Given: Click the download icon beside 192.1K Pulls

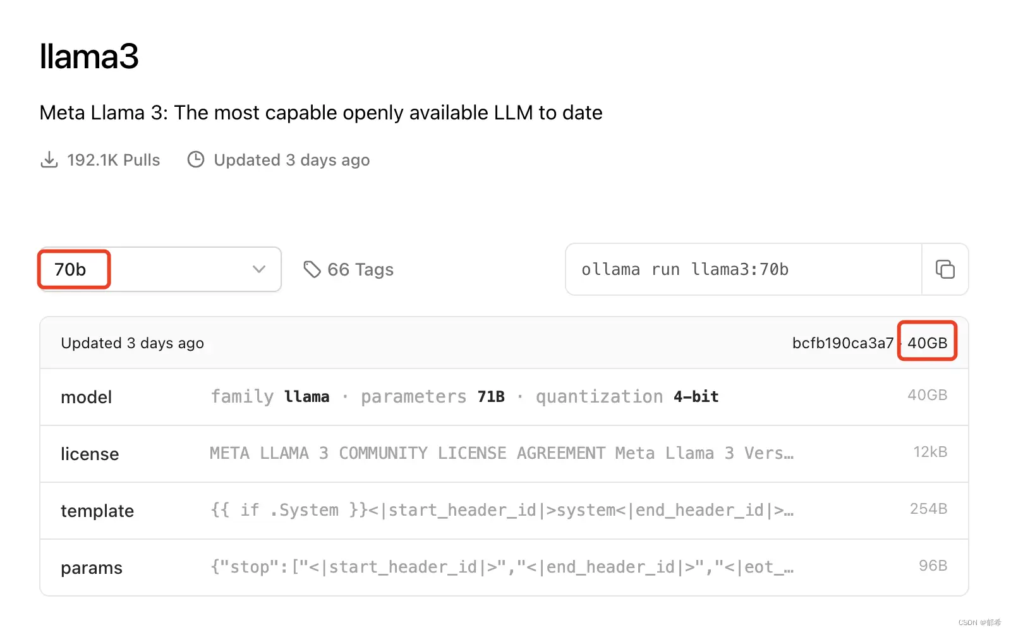Looking at the screenshot, I should click(49, 160).
